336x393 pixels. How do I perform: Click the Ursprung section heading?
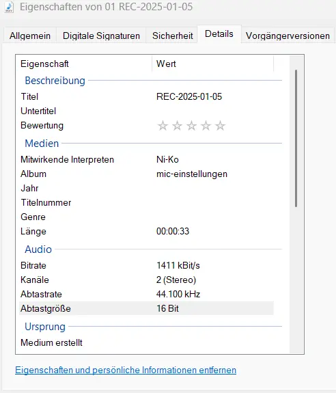click(45, 327)
